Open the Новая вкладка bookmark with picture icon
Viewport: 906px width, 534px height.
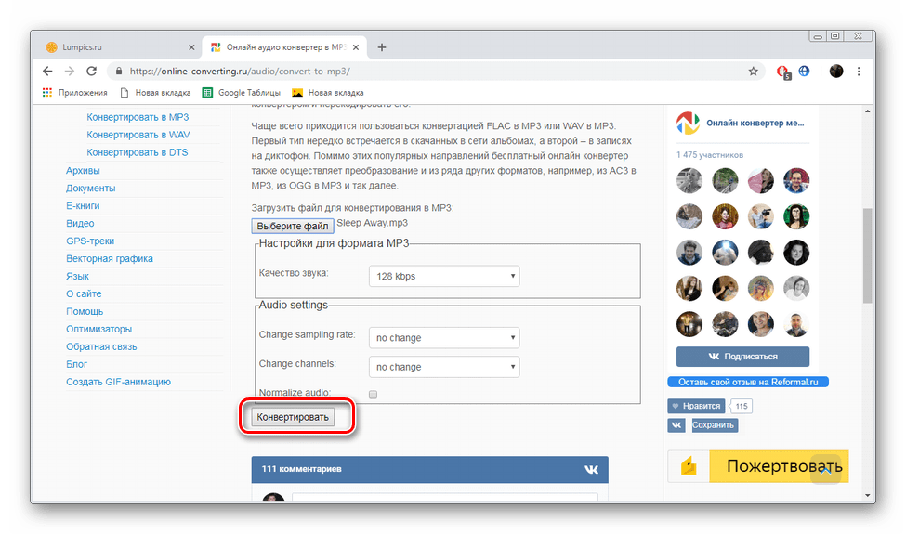(x=328, y=92)
